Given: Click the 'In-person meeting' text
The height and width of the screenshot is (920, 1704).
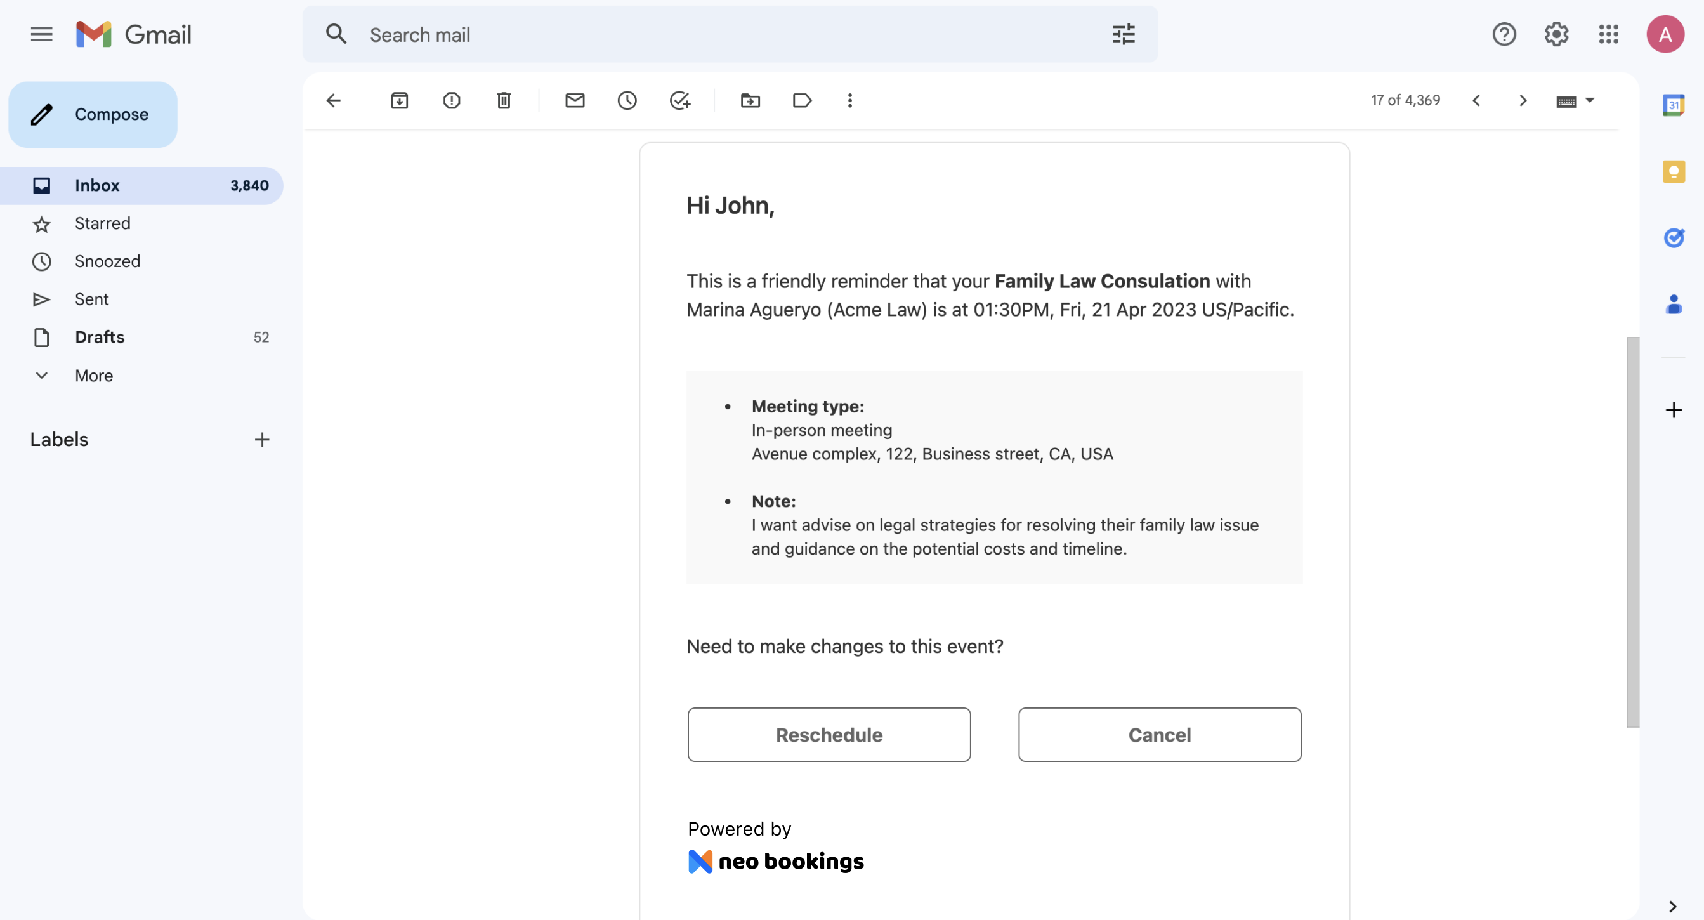Looking at the screenshot, I should [822, 430].
